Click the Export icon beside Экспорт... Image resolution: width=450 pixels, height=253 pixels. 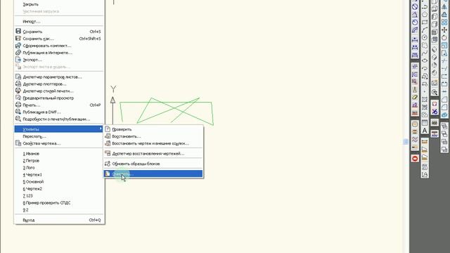click(x=18, y=59)
